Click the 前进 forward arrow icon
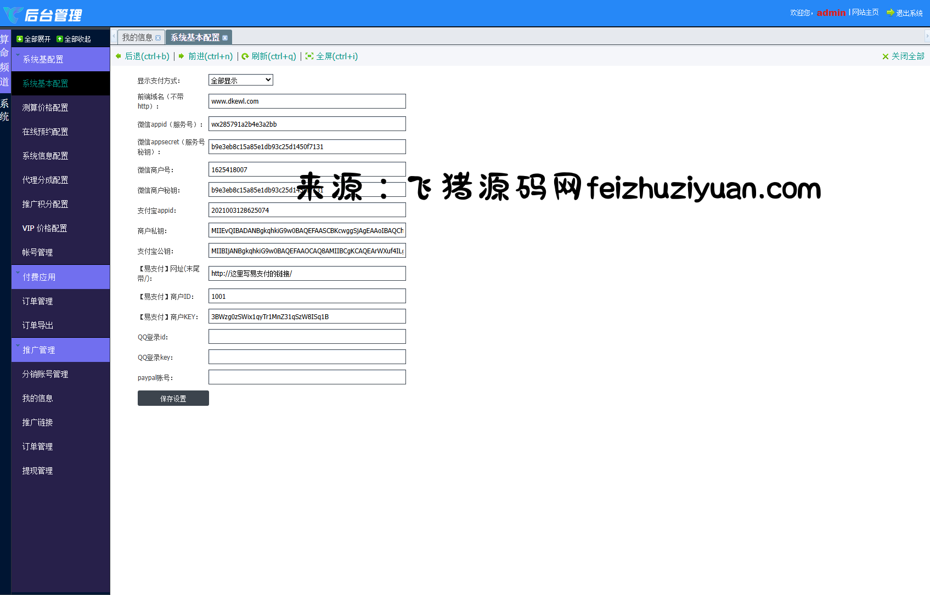 click(x=182, y=56)
